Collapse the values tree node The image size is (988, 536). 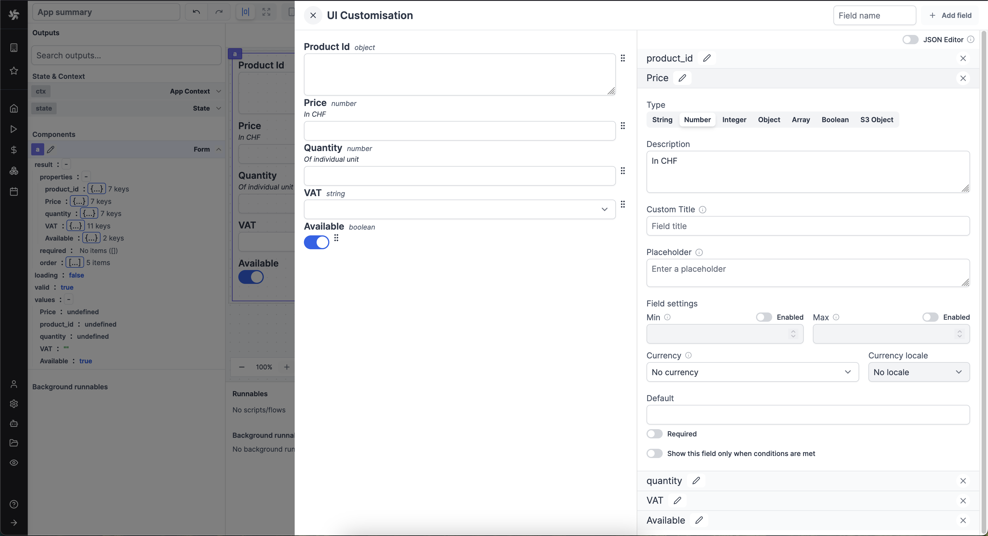point(69,299)
